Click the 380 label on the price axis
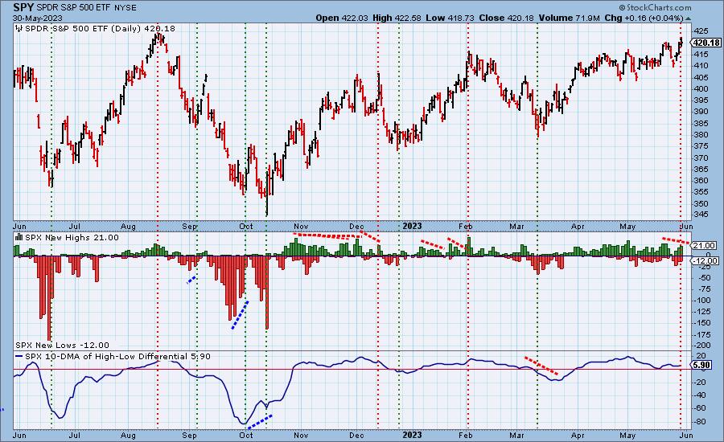 pyautogui.click(x=701, y=135)
